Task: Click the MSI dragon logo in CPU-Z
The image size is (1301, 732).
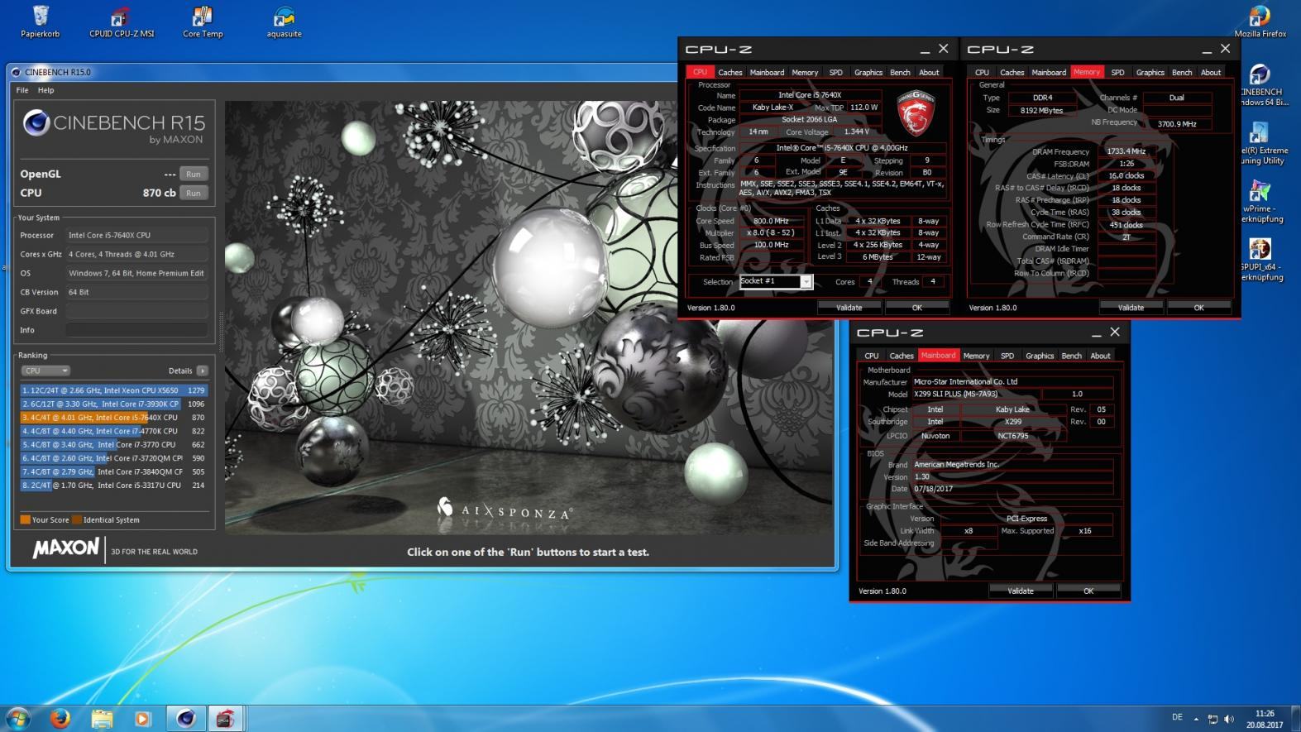Action: pos(916,113)
